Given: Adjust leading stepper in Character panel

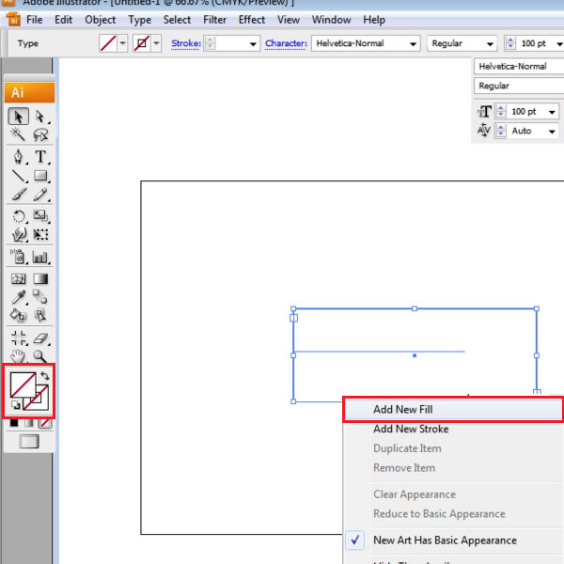Looking at the screenshot, I should click(501, 131).
